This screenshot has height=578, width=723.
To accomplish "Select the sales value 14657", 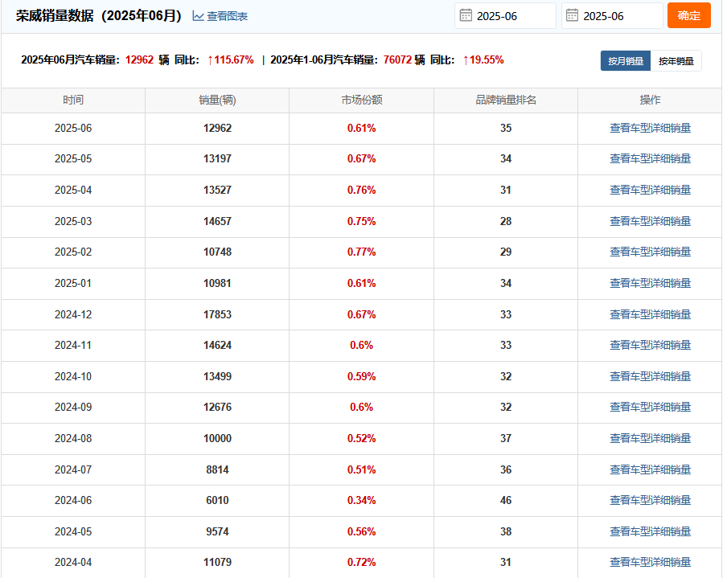I will pos(217,221).
